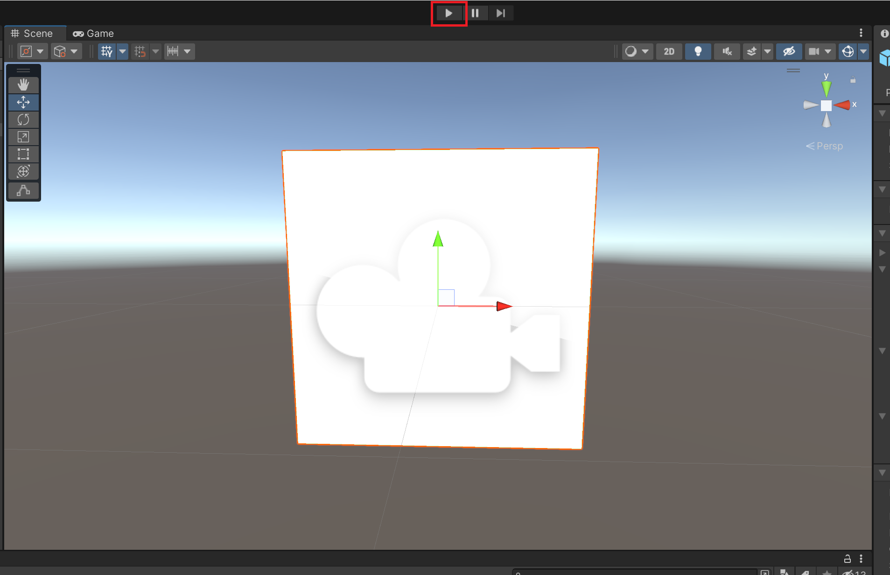
Task: Unmute scene view audio
Action: point(727,51)
